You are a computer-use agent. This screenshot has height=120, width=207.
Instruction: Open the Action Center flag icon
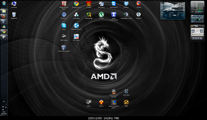click(3, 107)
